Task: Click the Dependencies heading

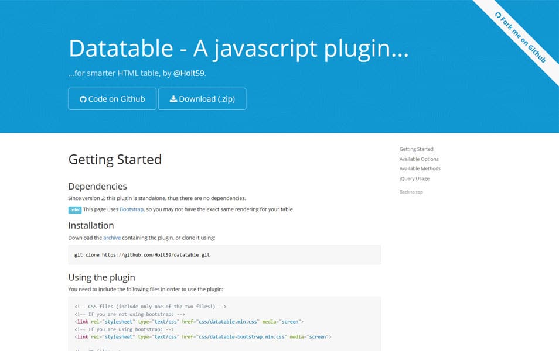Action: (x=98, y=186)
